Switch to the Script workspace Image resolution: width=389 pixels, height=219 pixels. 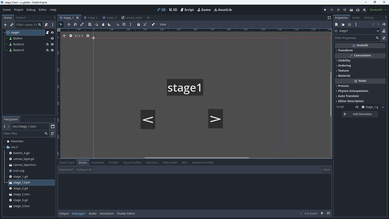(187, 10)
